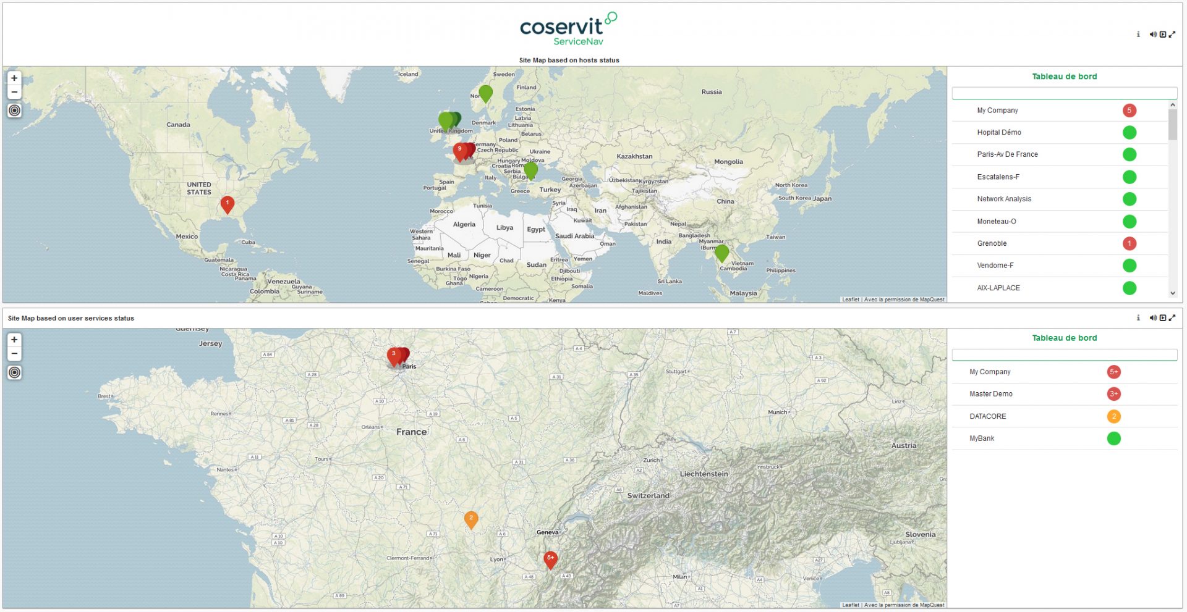The image size is (1187, 612).
Task: Click the green marker near Bulgaria
Action: point(531,170)
